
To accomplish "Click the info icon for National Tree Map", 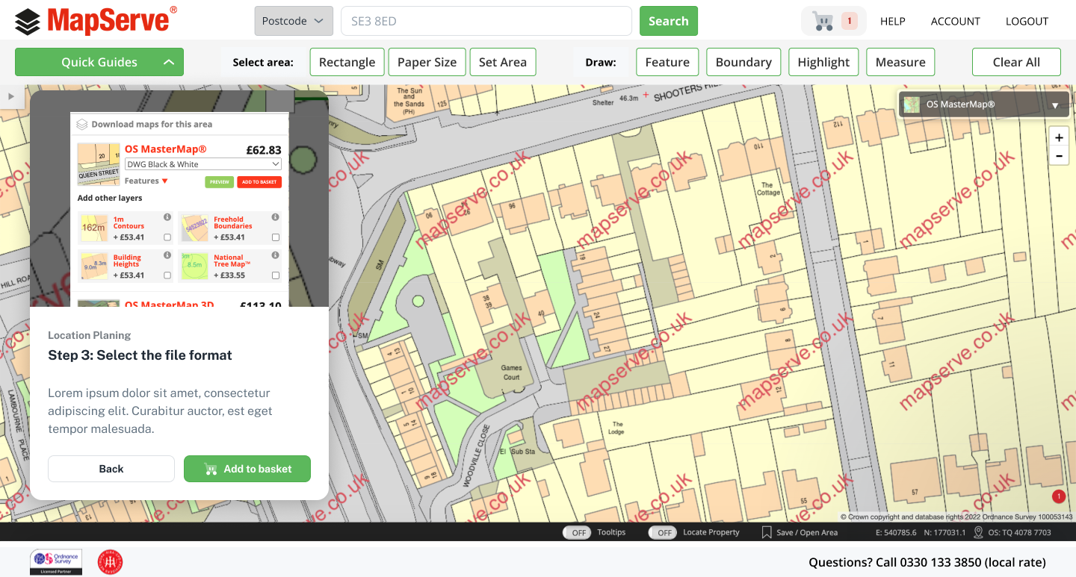I will (275, 255).
